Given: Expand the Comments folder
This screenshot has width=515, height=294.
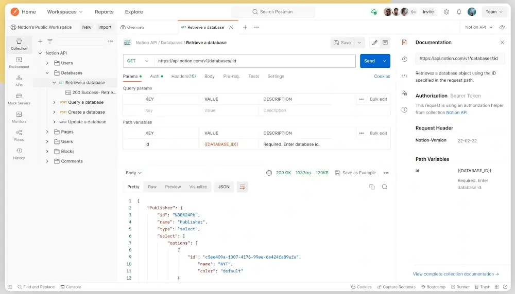Looking at the screenshot, I should 47,161.
